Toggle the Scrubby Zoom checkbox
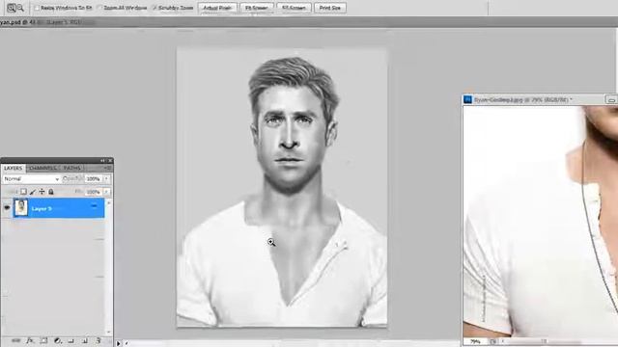 (x=154, y=8)
